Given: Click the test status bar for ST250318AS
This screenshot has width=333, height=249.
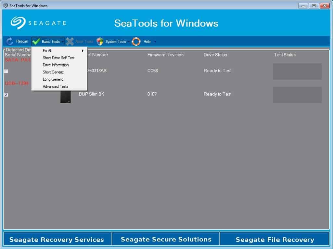Looking at the screenshot, I should coord(297,72).
